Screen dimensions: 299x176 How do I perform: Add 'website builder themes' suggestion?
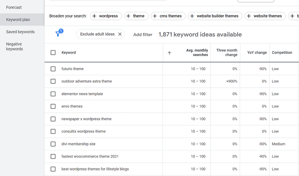(215, 16)
